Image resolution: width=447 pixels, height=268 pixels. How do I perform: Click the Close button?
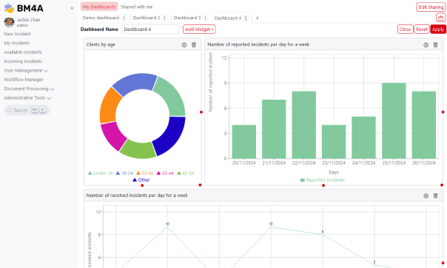pos(405,29)
